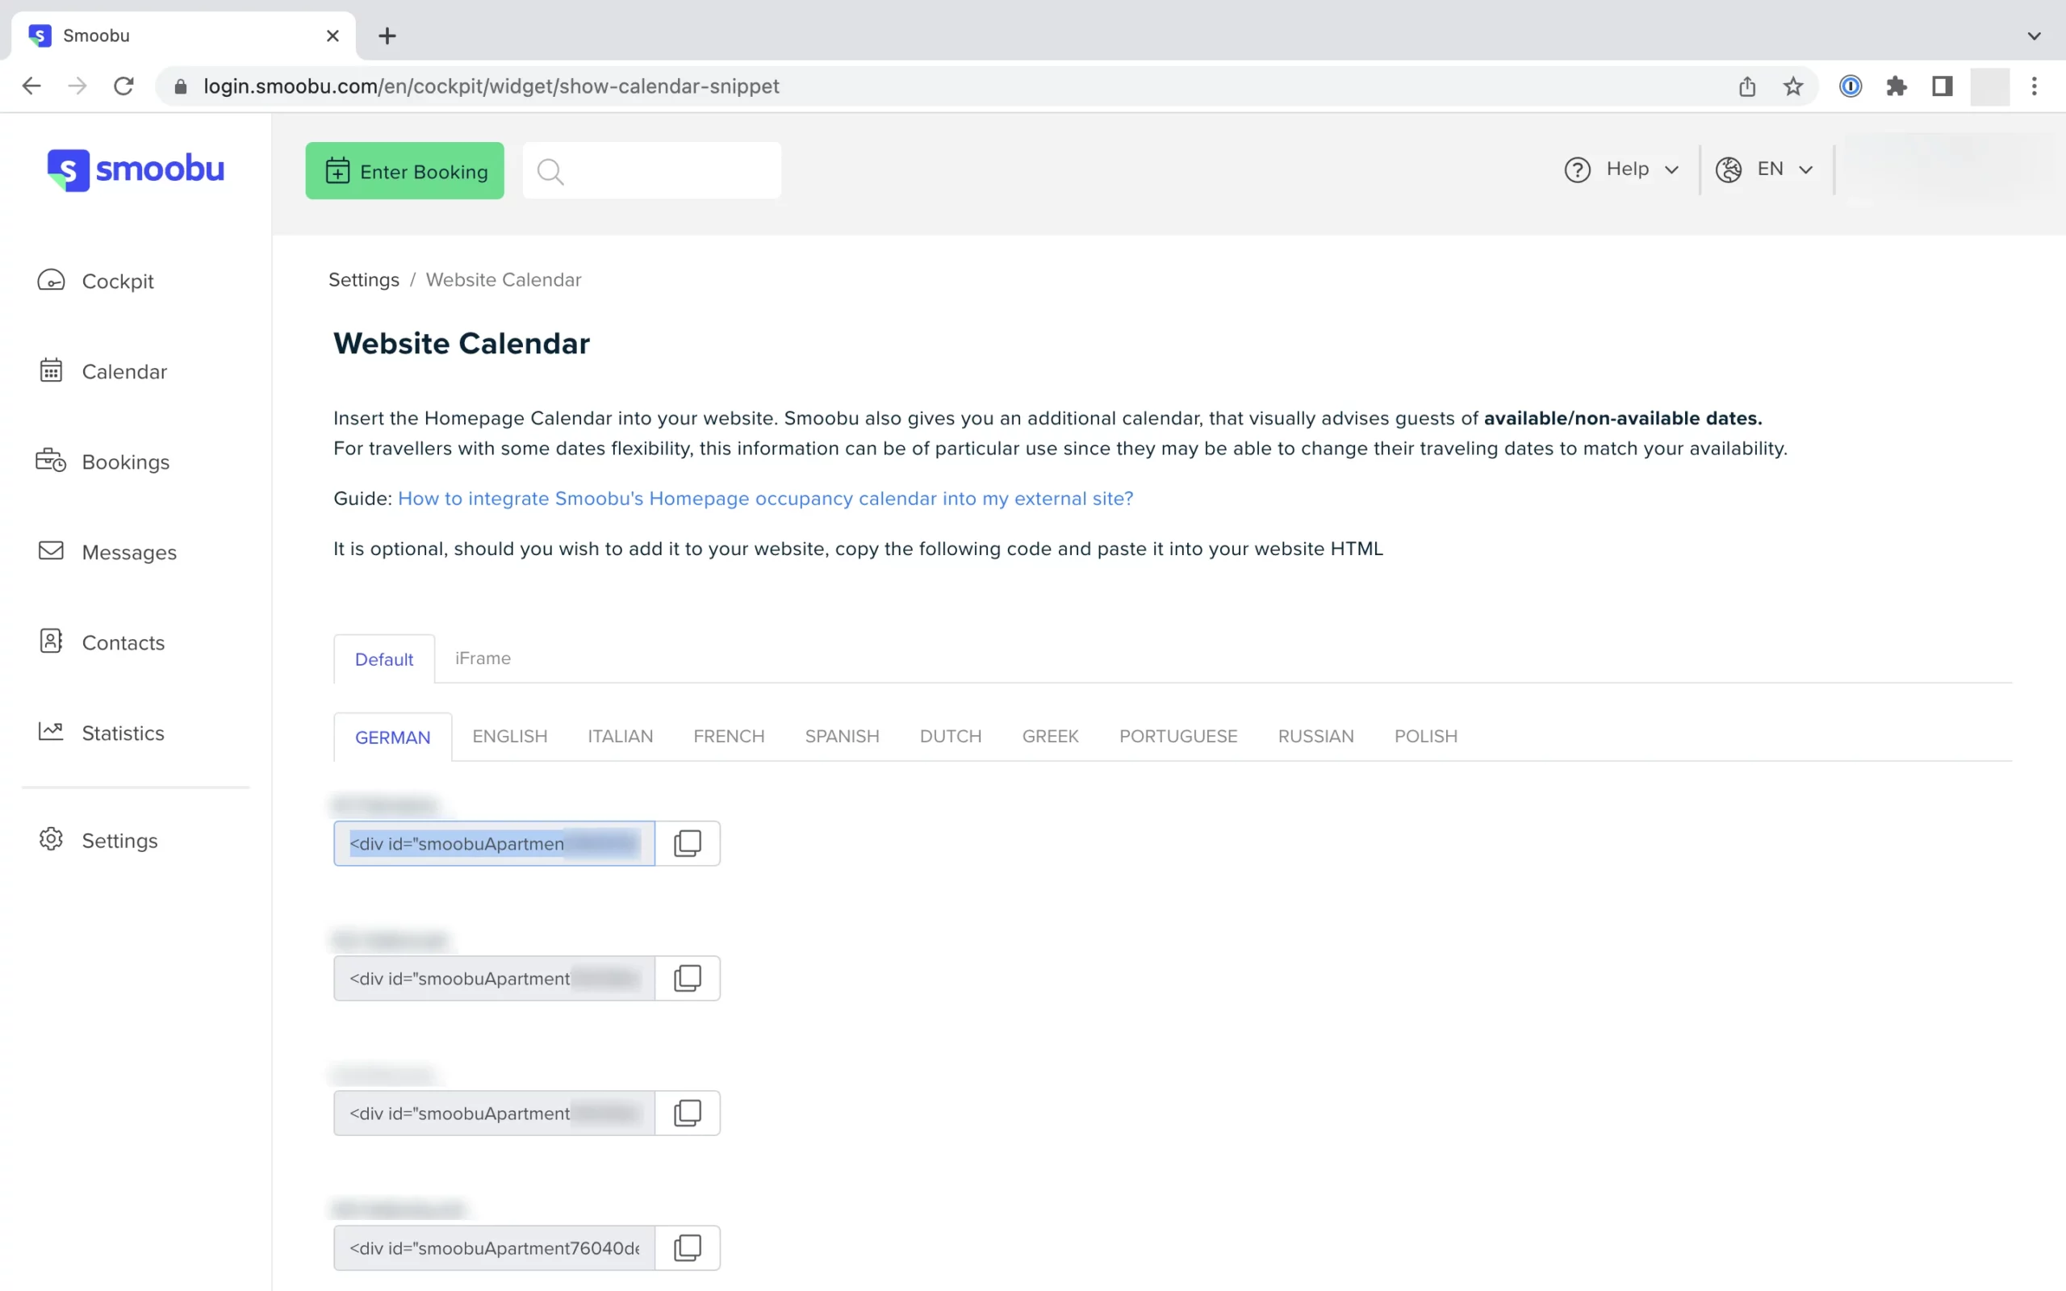Switch to the iFrame tab
The width and height of the screenshot is (2066, 1291).
(483, 658)
